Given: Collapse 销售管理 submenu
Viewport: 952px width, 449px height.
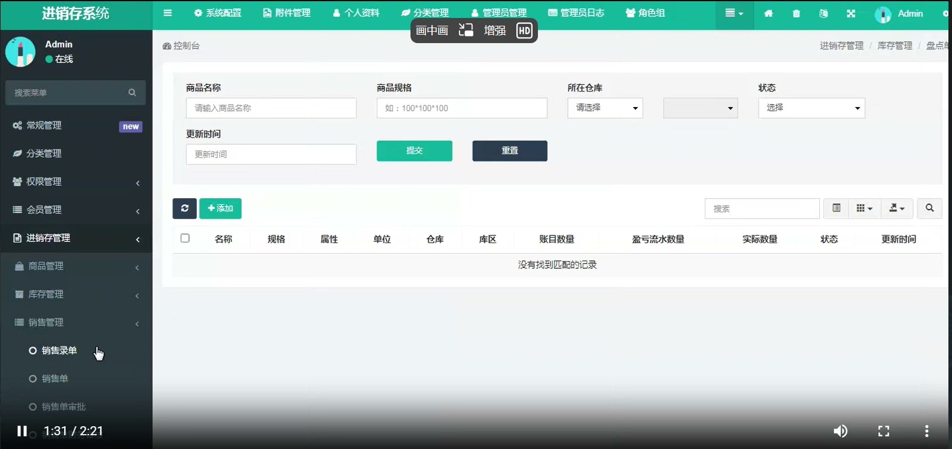Looking at the screenshot, I should (x=76, y=322).
